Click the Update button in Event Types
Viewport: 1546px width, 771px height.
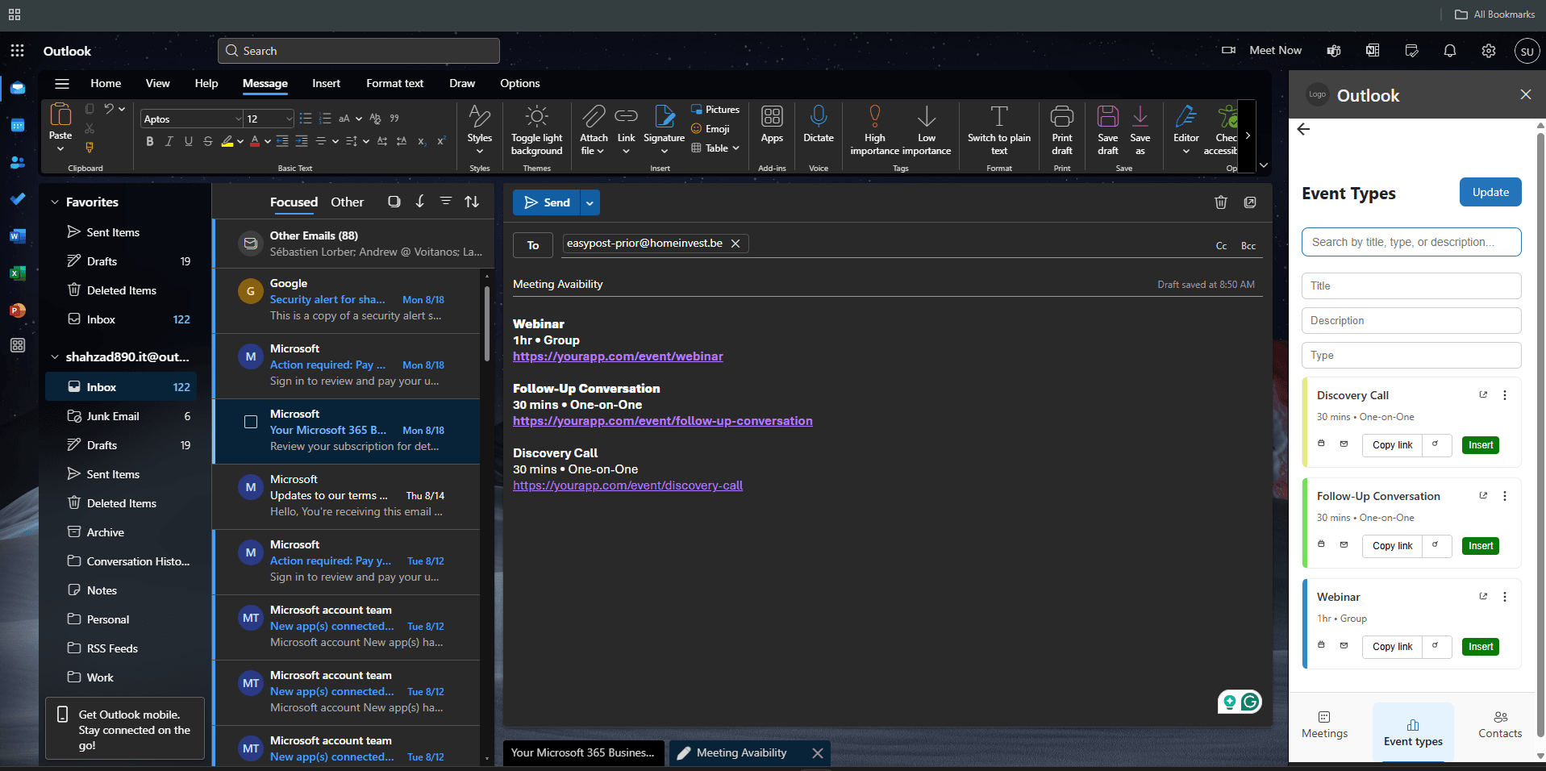(1490, 192)
